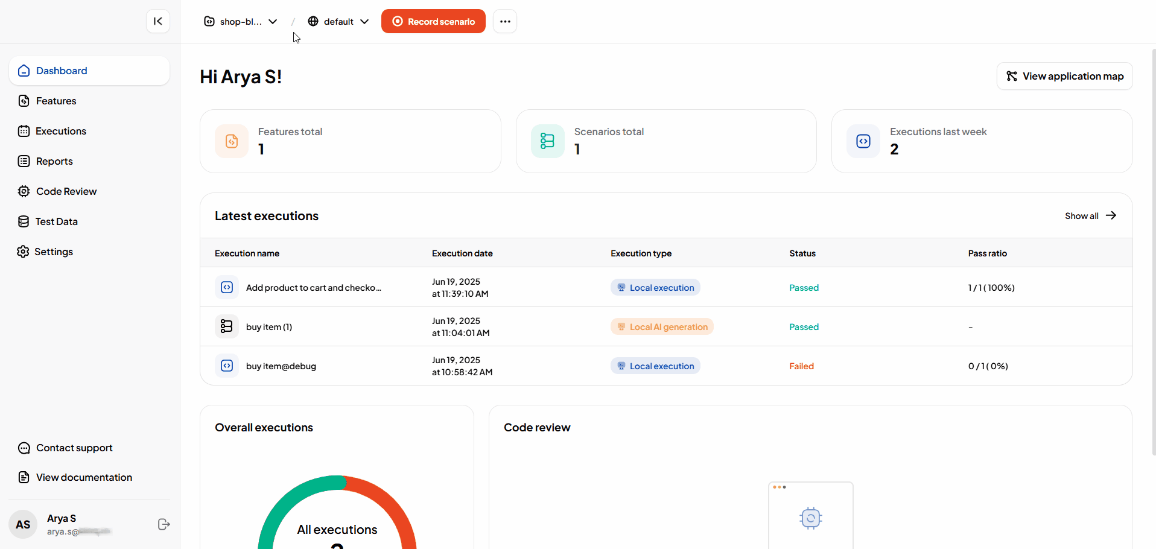Click the Local AI generation badge
The image size is (1156, 549).
pyautogui.click(x=662, y=327)
